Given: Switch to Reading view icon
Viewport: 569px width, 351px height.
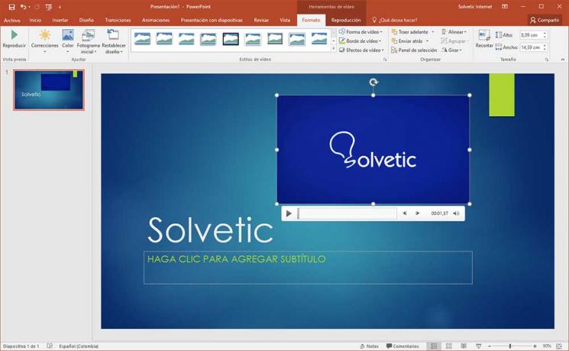Looking at the screenshot, I should tap(464, 346).
